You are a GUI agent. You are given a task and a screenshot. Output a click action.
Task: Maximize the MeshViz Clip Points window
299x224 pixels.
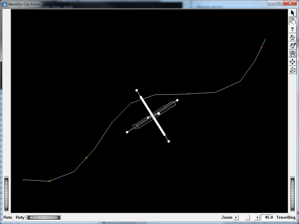point(279,3)
